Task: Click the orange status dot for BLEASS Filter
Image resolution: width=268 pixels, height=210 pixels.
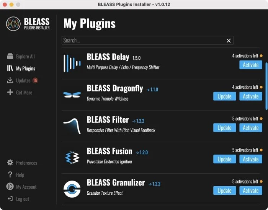Action: 261,119
